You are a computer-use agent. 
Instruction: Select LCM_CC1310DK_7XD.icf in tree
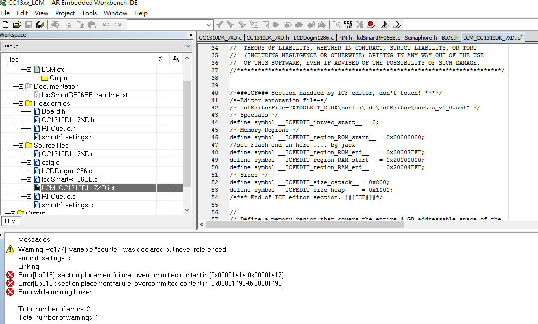[x=78, y=188]
